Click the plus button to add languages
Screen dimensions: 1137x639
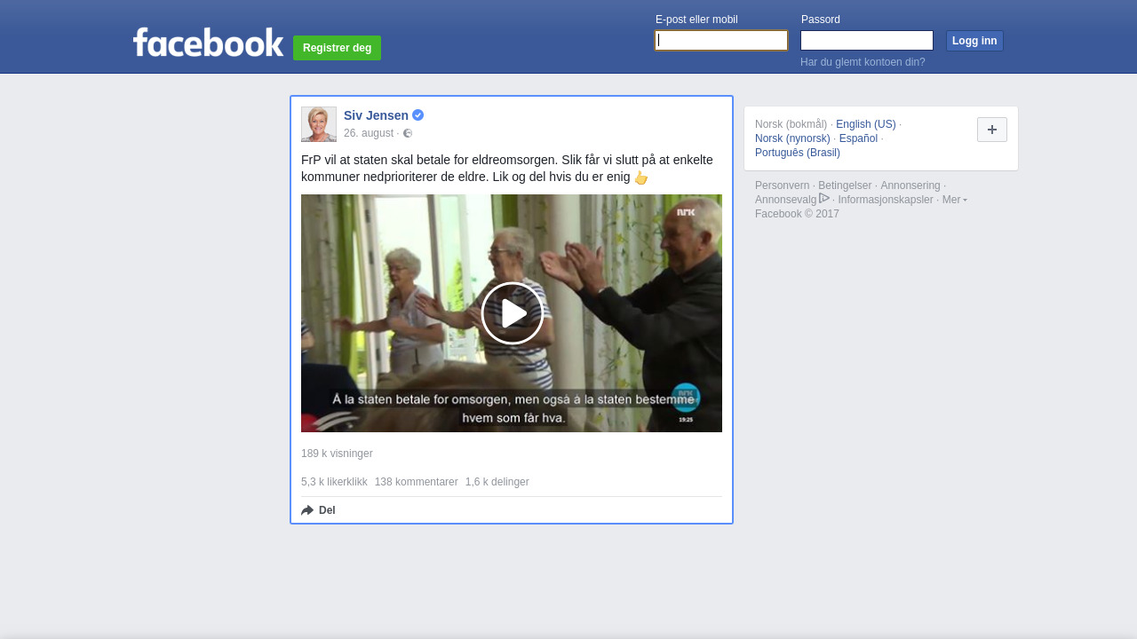click(991, 130)
